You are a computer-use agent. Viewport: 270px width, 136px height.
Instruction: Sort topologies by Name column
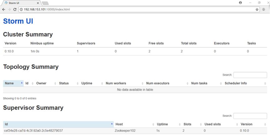13,83
